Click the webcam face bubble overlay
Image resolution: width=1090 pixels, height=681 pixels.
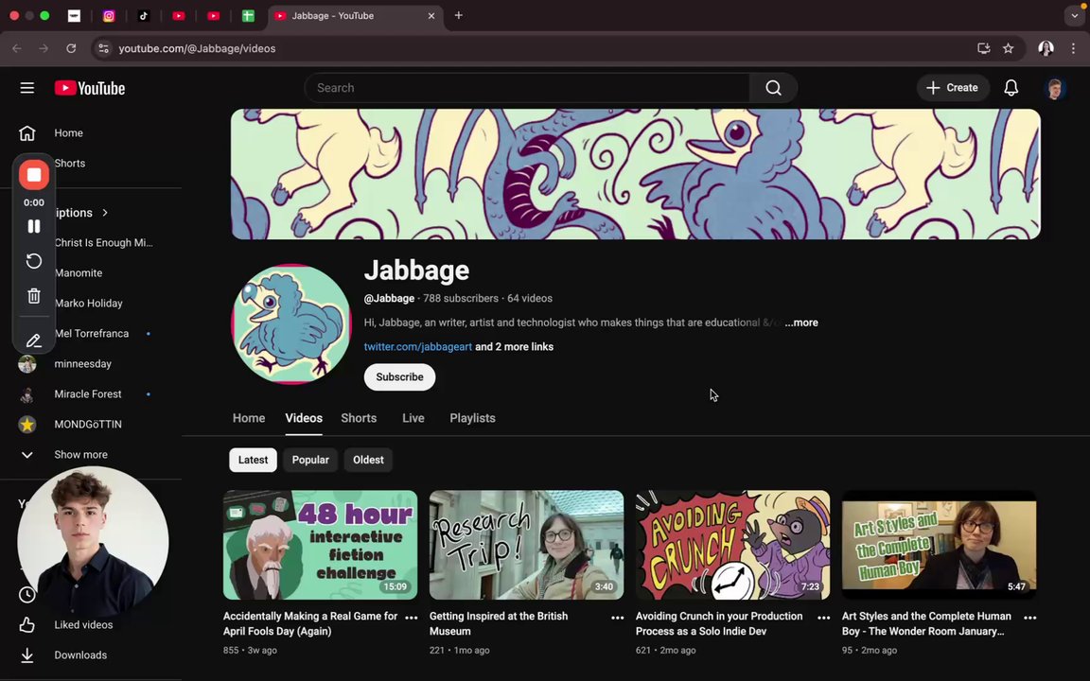tap(93, 542)
